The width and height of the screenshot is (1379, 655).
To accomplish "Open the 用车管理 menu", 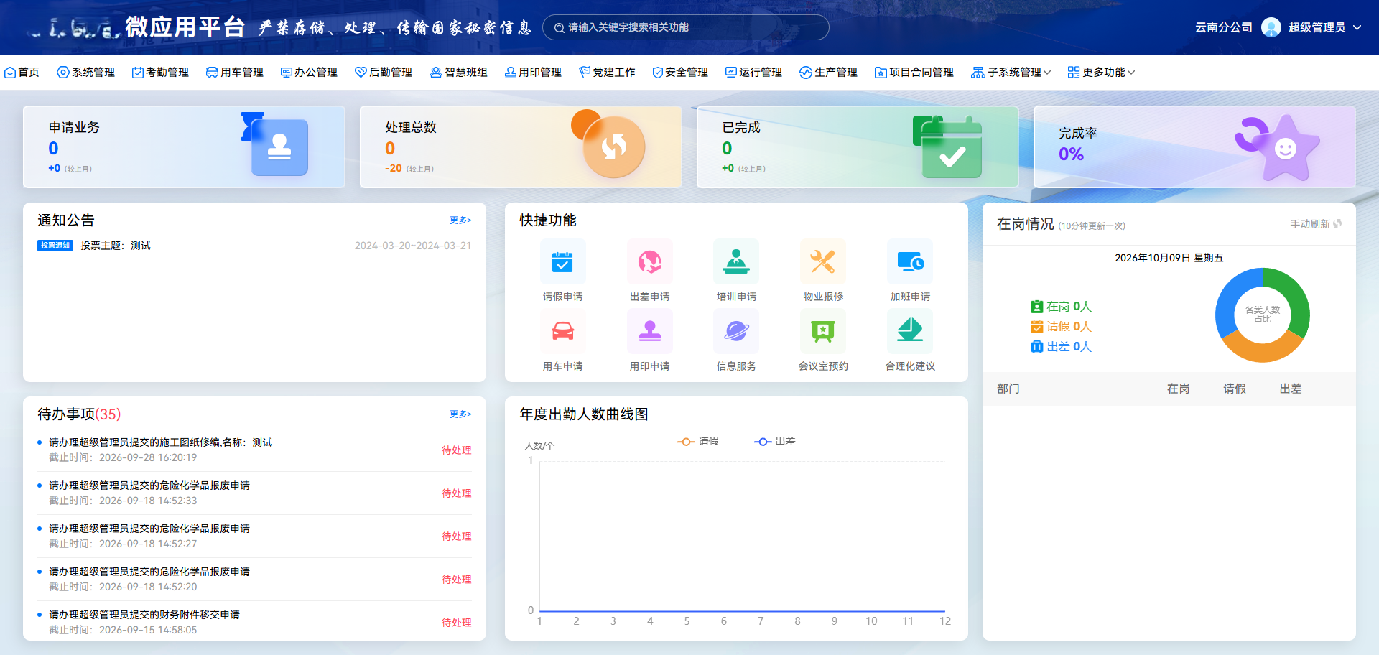I will tap(235, 73).
